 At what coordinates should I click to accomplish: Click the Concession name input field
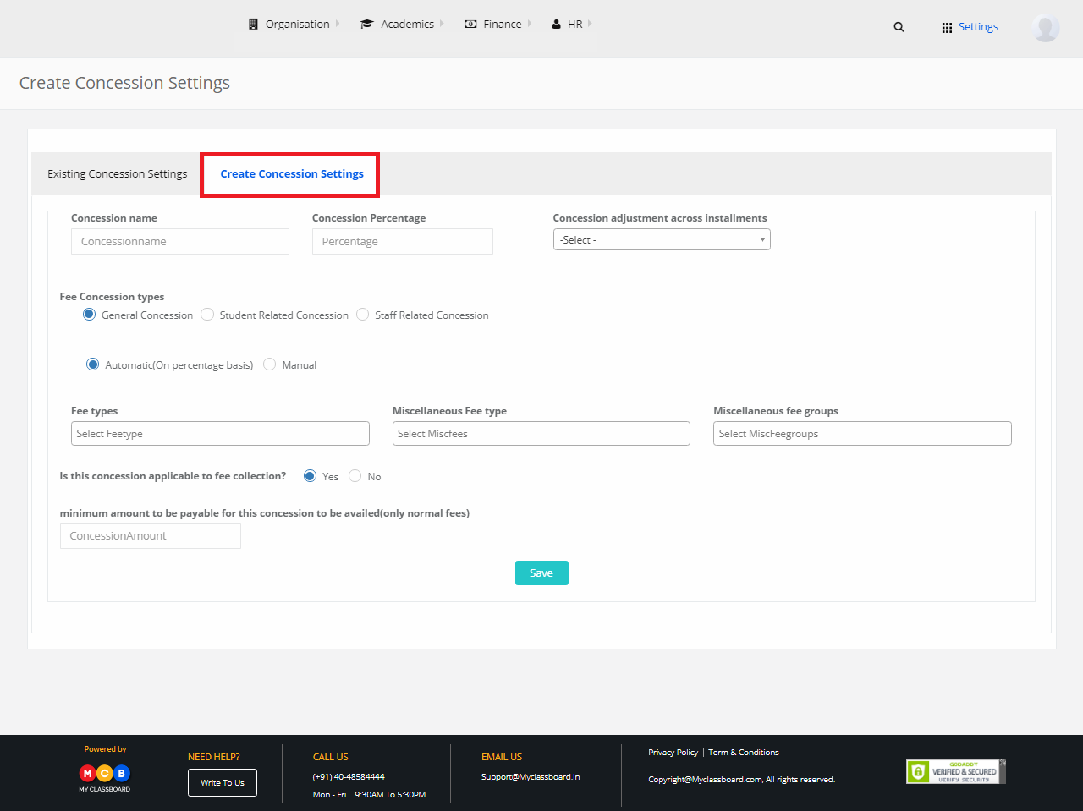pos(179,241)
